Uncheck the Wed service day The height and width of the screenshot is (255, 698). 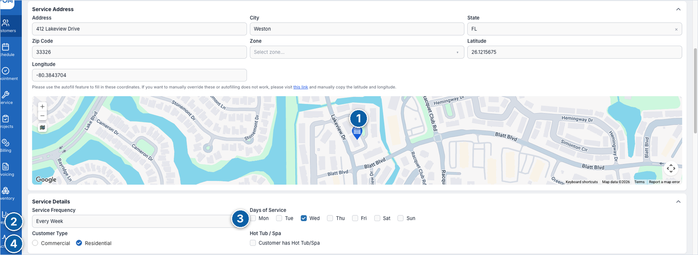pos(304,218)
